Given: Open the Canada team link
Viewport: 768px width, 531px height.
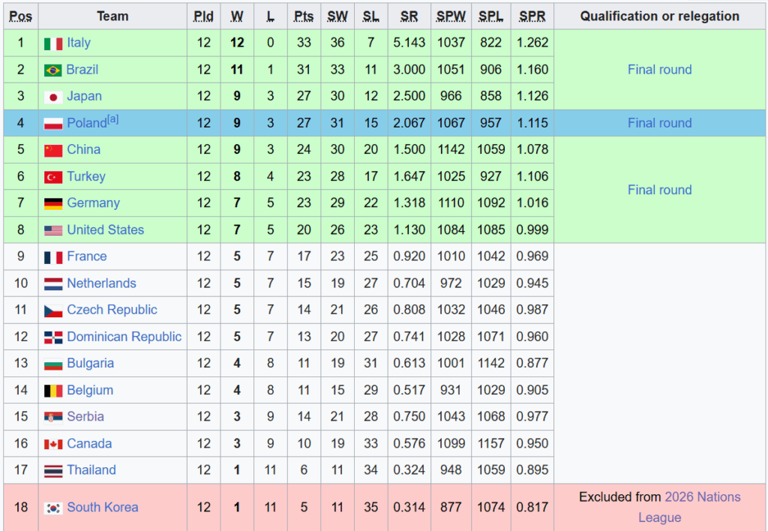Looking at the screenshot, I should click(90, 443).
